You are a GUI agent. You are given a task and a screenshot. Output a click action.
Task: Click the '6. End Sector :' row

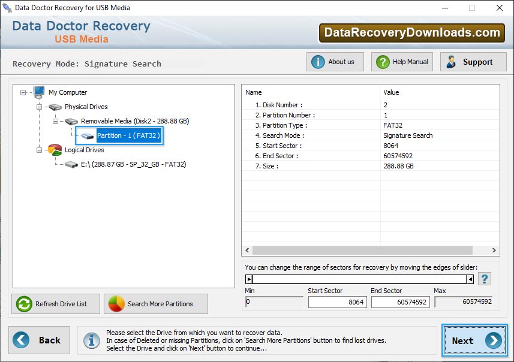tap(371, 156)
